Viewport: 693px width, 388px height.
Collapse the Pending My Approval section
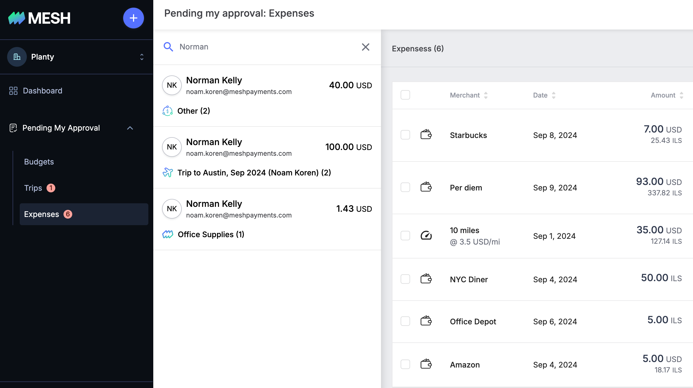tap(130, 128)
